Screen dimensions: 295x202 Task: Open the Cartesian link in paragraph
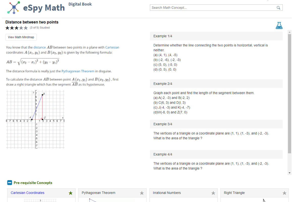112,47
